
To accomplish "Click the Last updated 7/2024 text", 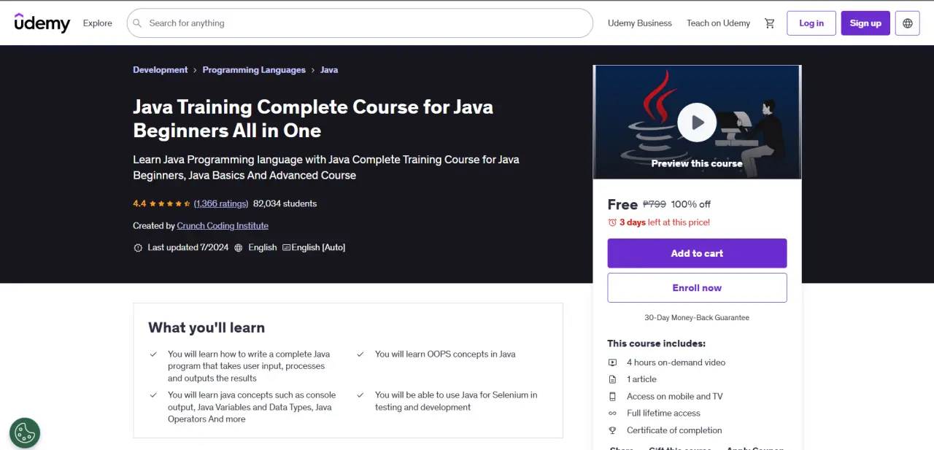I will click(x=188, y=248).
